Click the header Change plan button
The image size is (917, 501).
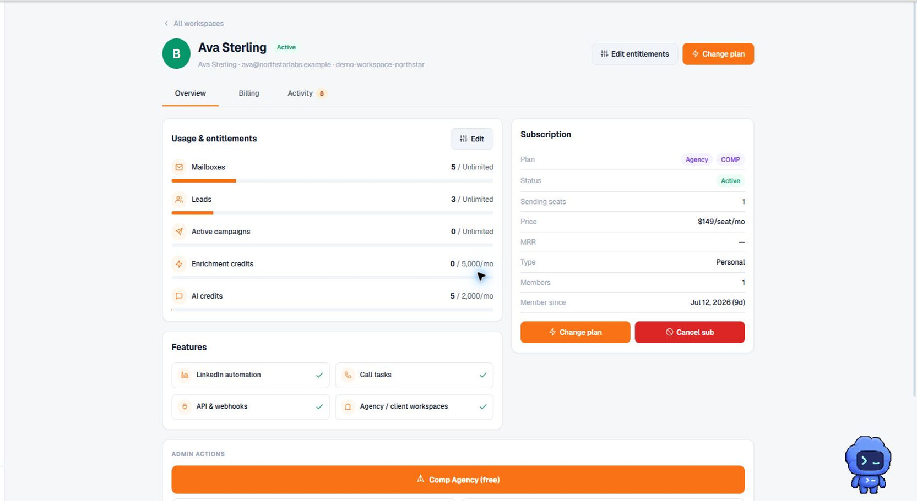pos(718,54)
